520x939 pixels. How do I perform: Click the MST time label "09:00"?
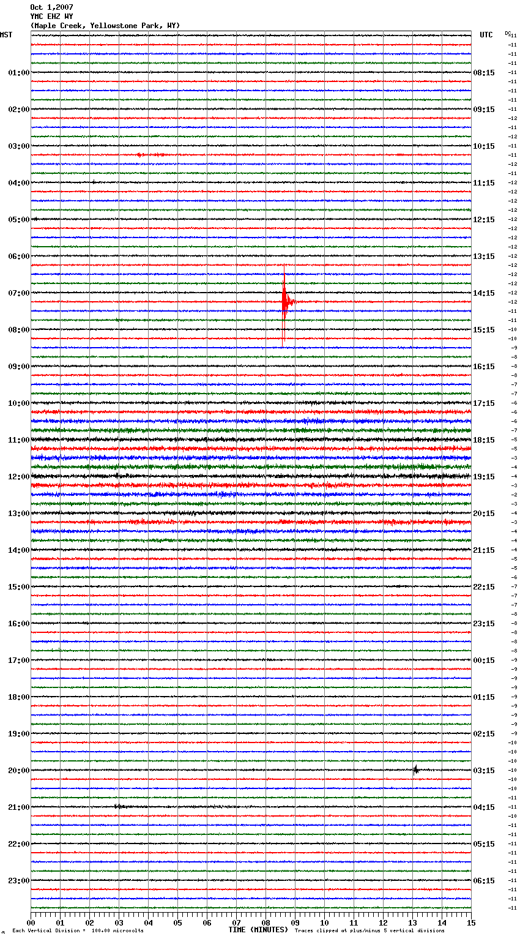point(19,367)
